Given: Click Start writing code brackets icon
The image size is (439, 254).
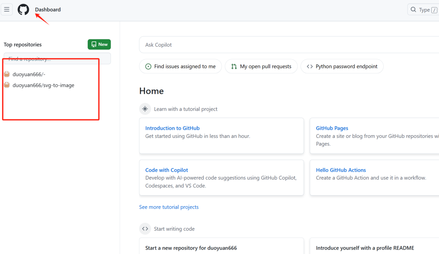Looking at the screenshot, I should click(145, 228).
